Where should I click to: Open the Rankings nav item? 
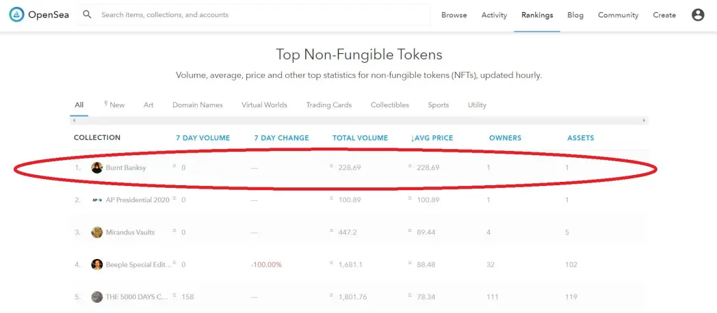(x=537, y=15)
